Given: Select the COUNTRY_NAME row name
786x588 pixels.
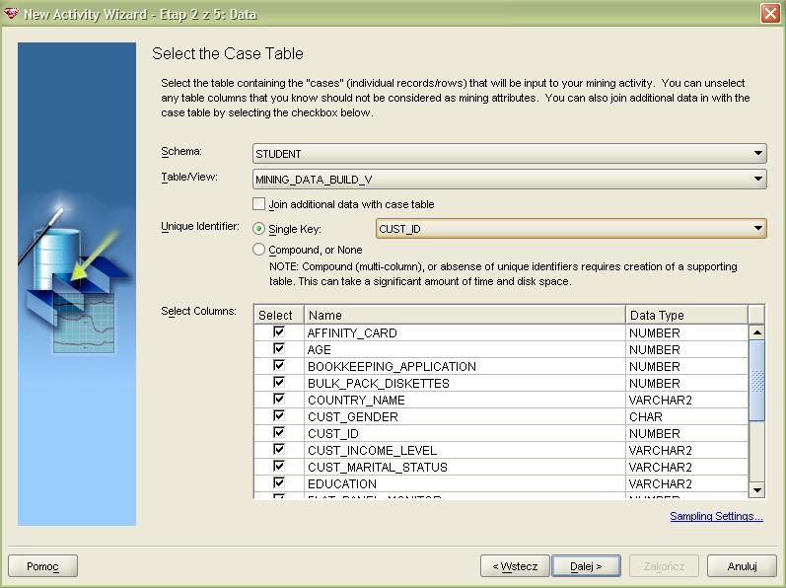Looking at the screenshot, I should [464, 400].
